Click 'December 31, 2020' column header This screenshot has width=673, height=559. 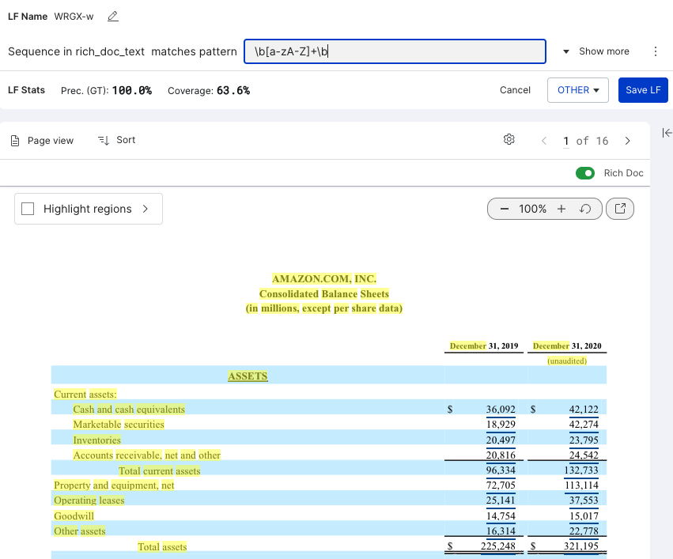click(x=567, y=346)
